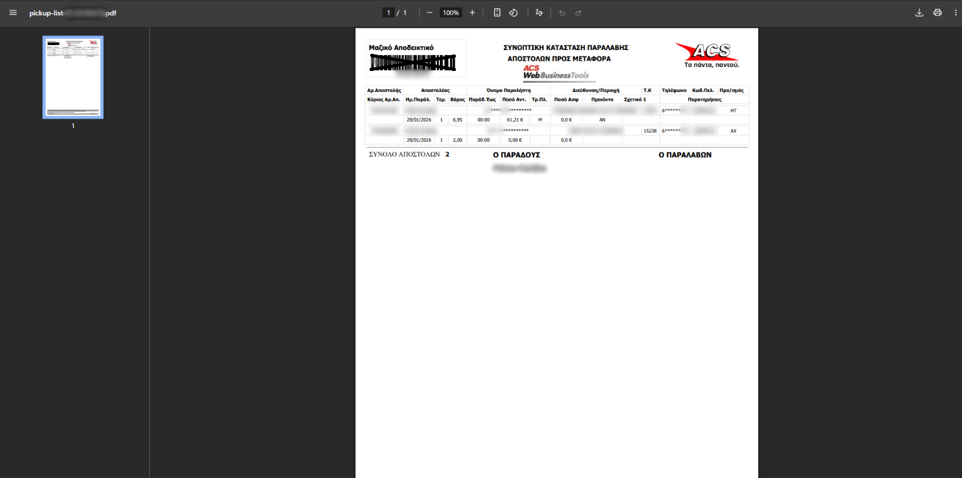Open the more actions three-dot menu
The image size is (962, 478).
pos(955,13)
